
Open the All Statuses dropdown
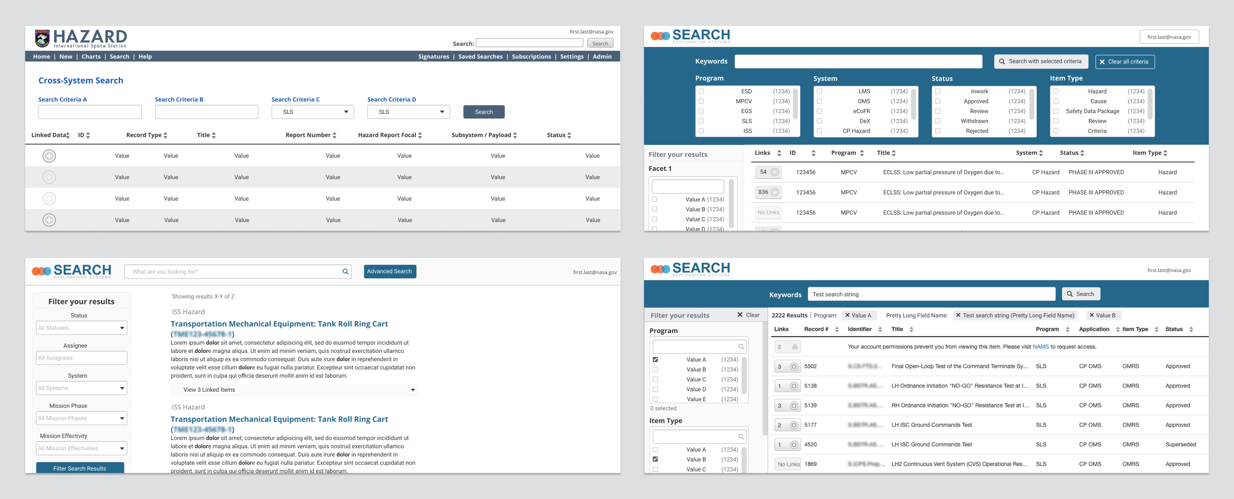[82, 328]
